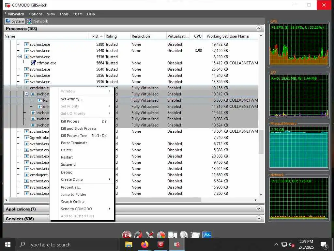This screenshot has height=251, width=334.
Task: Select Kill Process from context menu
Action: pyautogui.click(x=70, y=121)
